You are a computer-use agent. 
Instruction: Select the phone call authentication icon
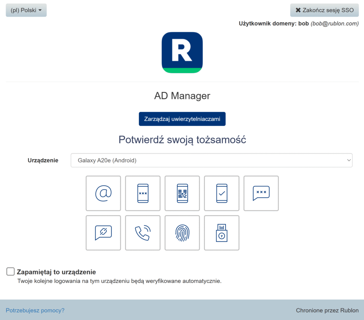point(143,233)
